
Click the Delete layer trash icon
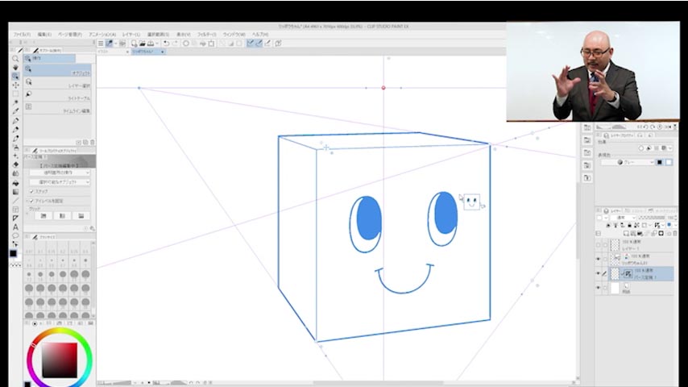point(675,234)
